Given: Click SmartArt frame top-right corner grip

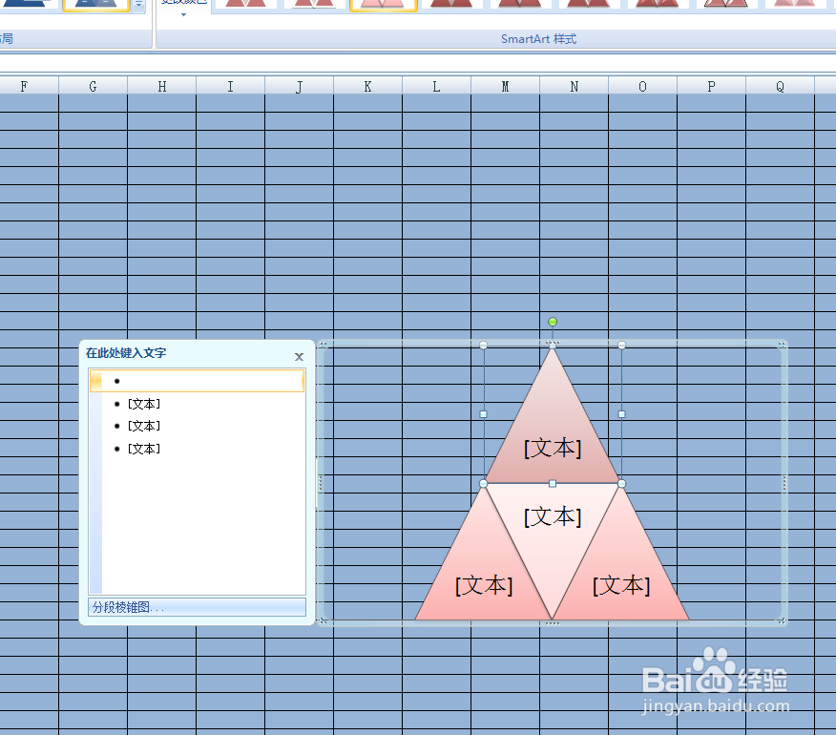Looking at the screenshot, I should [783, 346].
